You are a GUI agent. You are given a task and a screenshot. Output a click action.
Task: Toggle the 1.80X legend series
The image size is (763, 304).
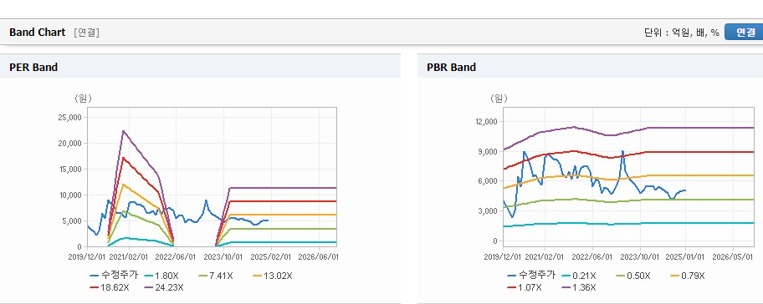pos(161,276)
